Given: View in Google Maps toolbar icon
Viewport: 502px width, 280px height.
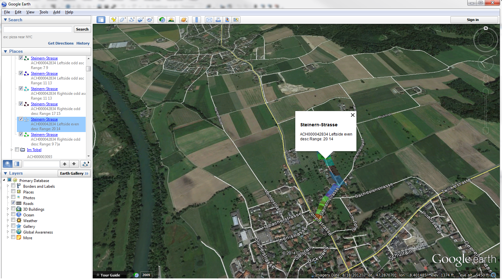Looking at the screenshot, I should 236,20.
